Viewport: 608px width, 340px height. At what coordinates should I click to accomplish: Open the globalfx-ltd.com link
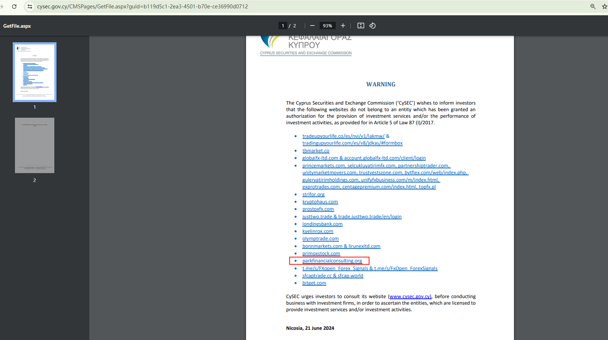click(x=364, y=158)
